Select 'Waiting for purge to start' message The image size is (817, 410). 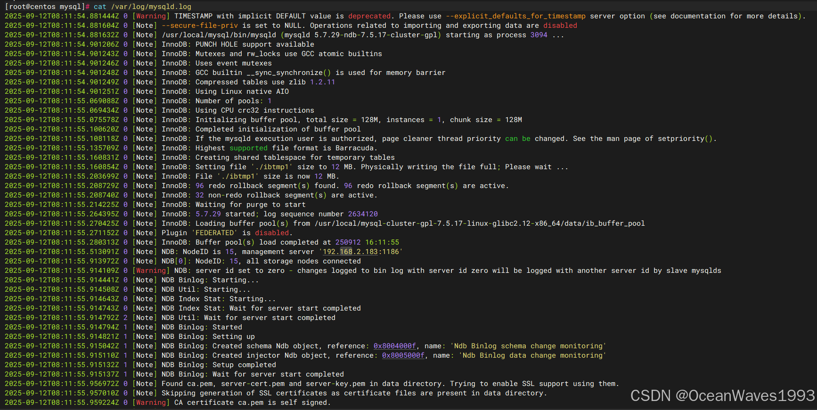coord(251,205)
